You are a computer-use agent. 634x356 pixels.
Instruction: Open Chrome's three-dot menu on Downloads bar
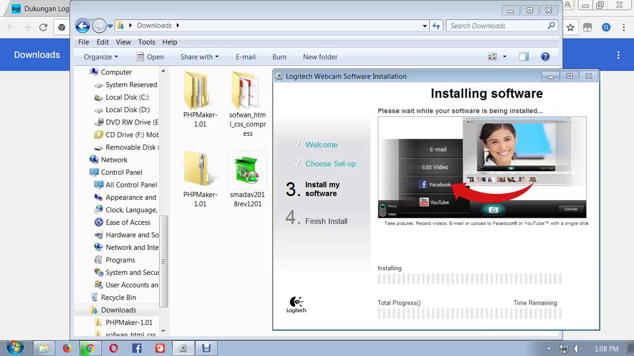618,55
